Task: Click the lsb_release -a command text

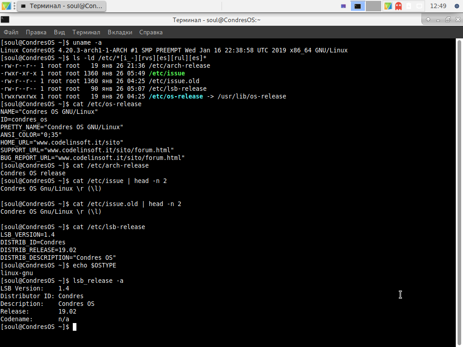Action: coord(98,281)
